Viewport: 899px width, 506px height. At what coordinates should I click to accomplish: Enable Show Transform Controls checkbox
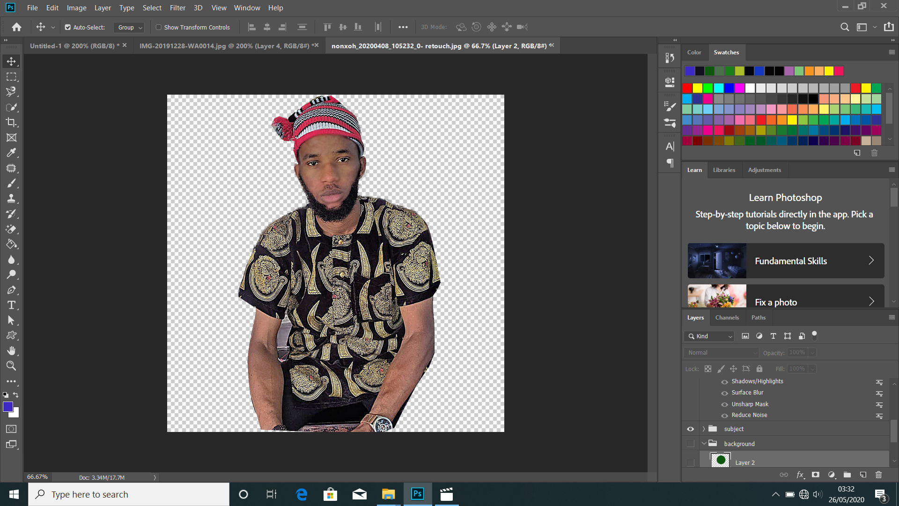(x=159, y=27)
